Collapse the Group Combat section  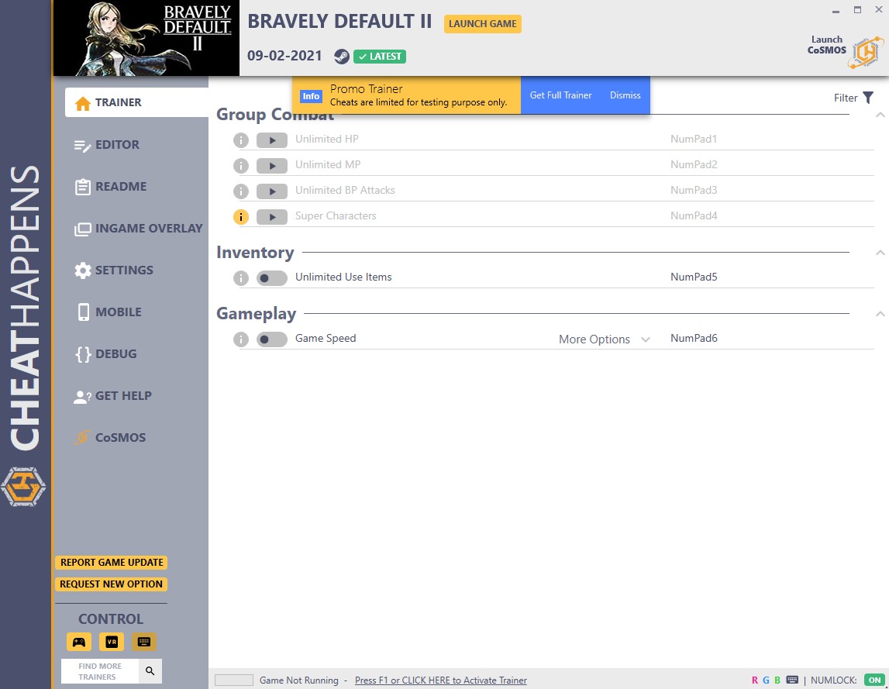(x=880, y=115)
